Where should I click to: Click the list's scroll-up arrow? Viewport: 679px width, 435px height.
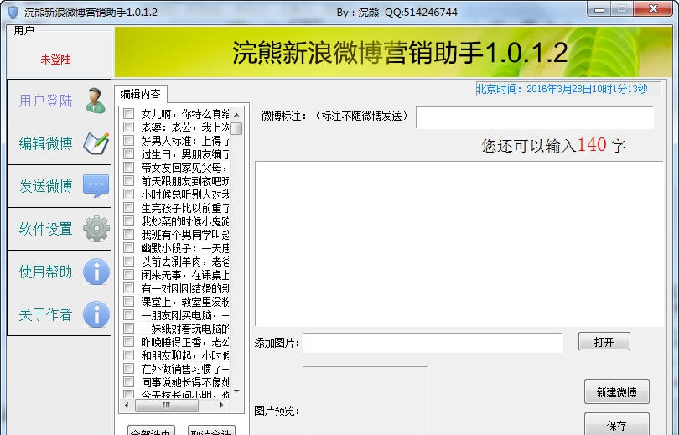point(236,115)
